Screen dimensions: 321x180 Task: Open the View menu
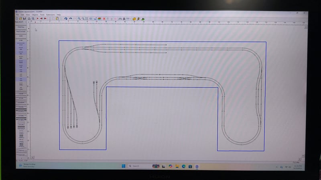point(28,15)
